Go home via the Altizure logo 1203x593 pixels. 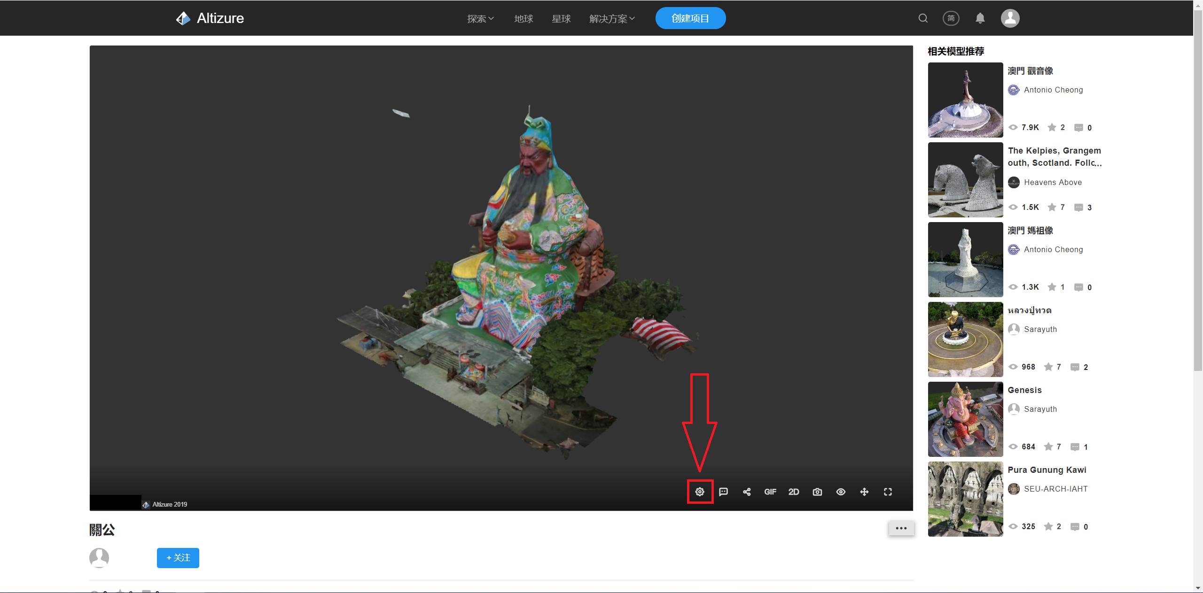coord(210,18)
